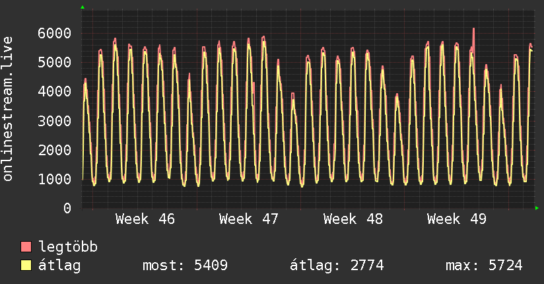544x284 pixels.
Task: Click the Week 47 axis label
Action: point(249,219)
